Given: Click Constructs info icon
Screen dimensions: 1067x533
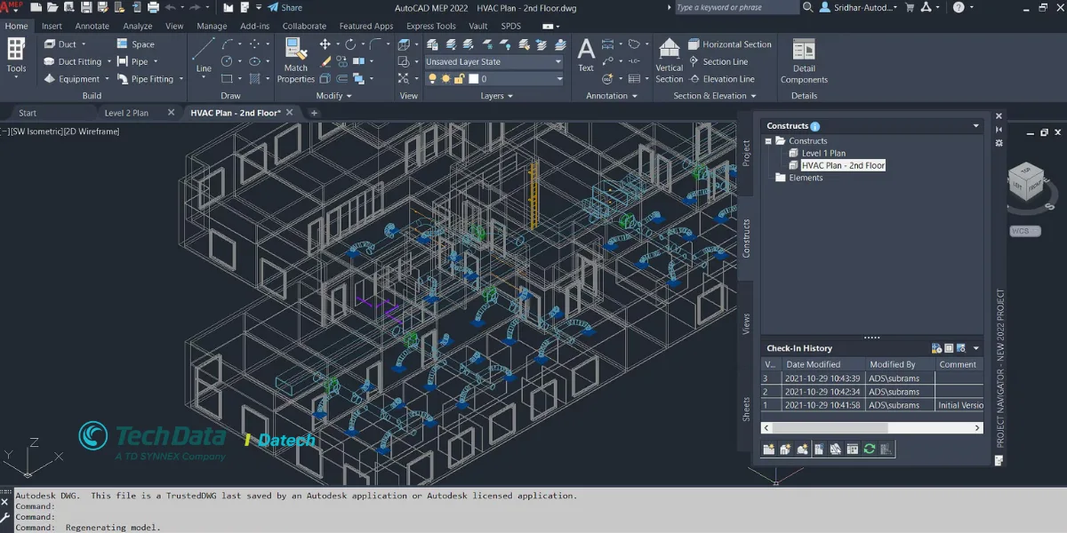Looking at the screenshot, I should click(x=815, y=127).
